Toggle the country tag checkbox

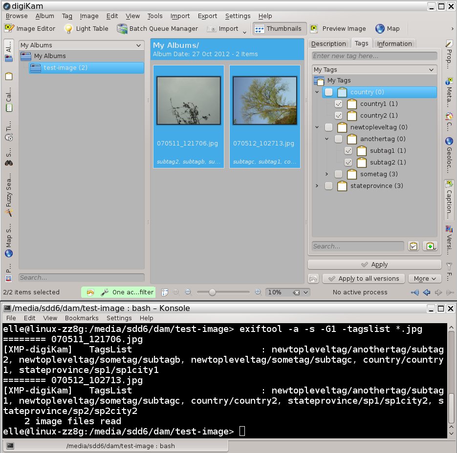pos(329,92)
